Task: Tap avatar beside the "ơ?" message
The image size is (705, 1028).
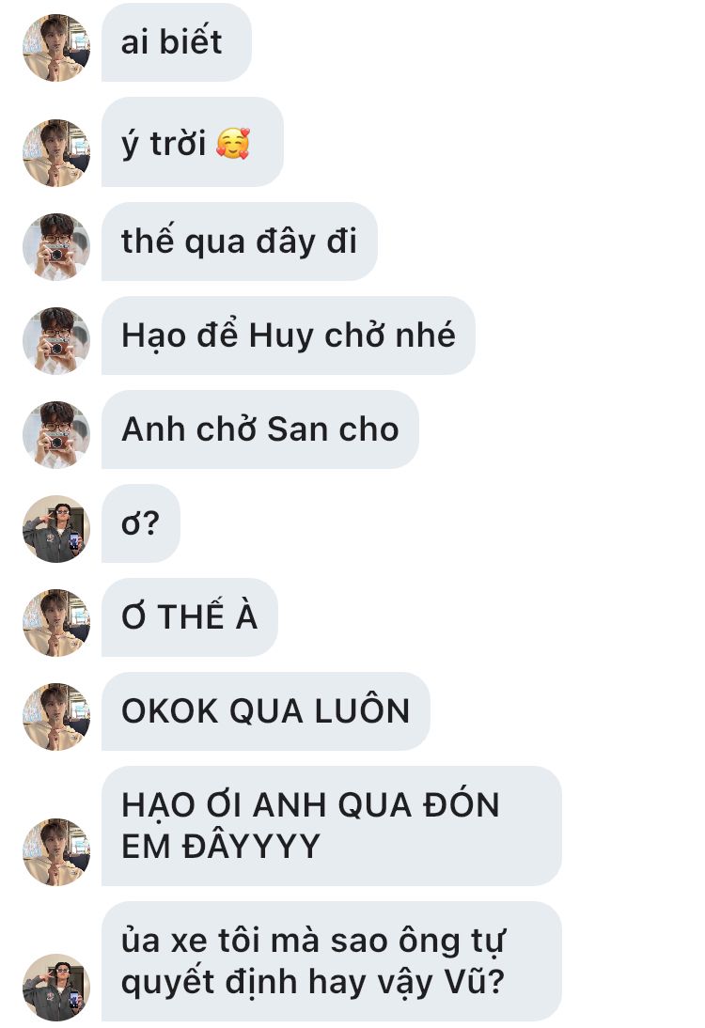Action: point(56,529)
